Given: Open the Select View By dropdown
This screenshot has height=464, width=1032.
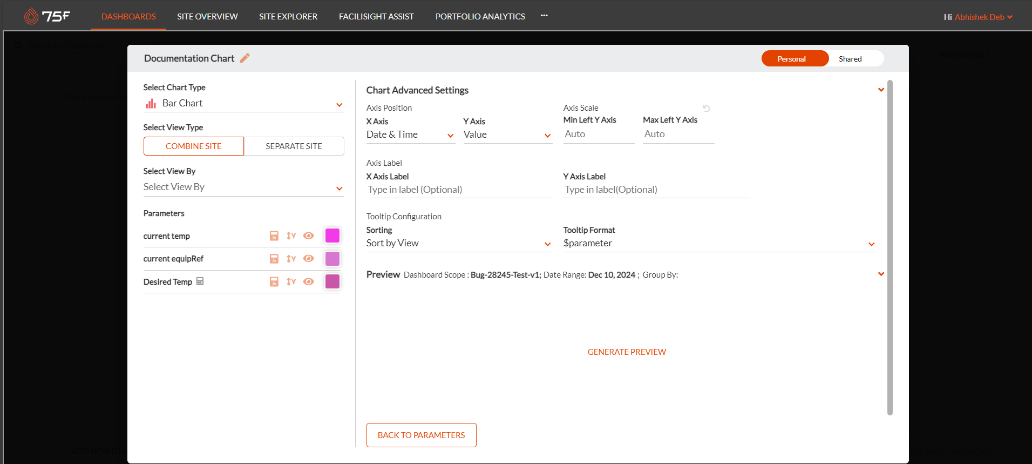Looking at the screenshot, I should click(x=243, y=187).
